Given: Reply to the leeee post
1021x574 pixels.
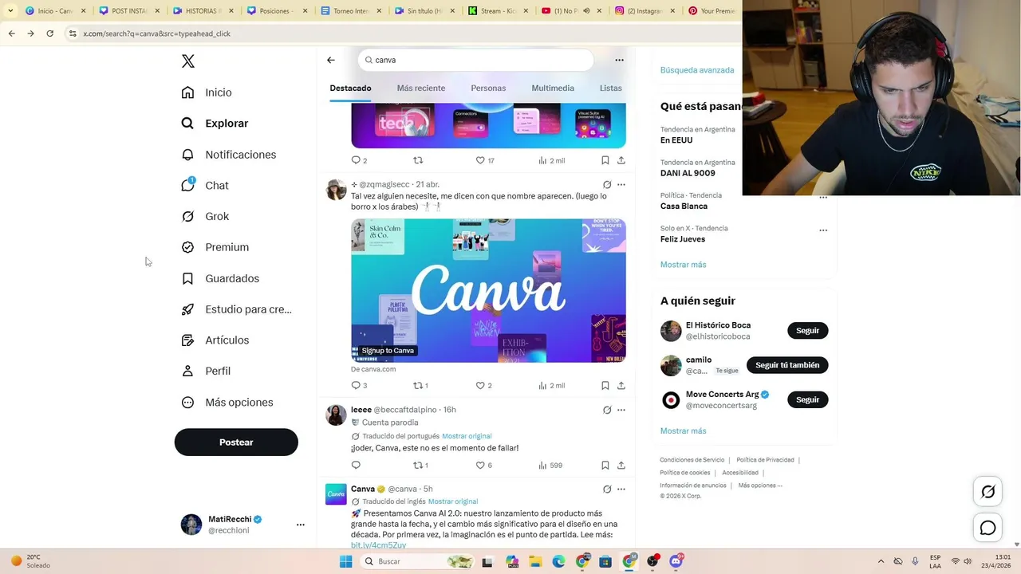Looking at the screenshot, I should click(x=357, y=466).
